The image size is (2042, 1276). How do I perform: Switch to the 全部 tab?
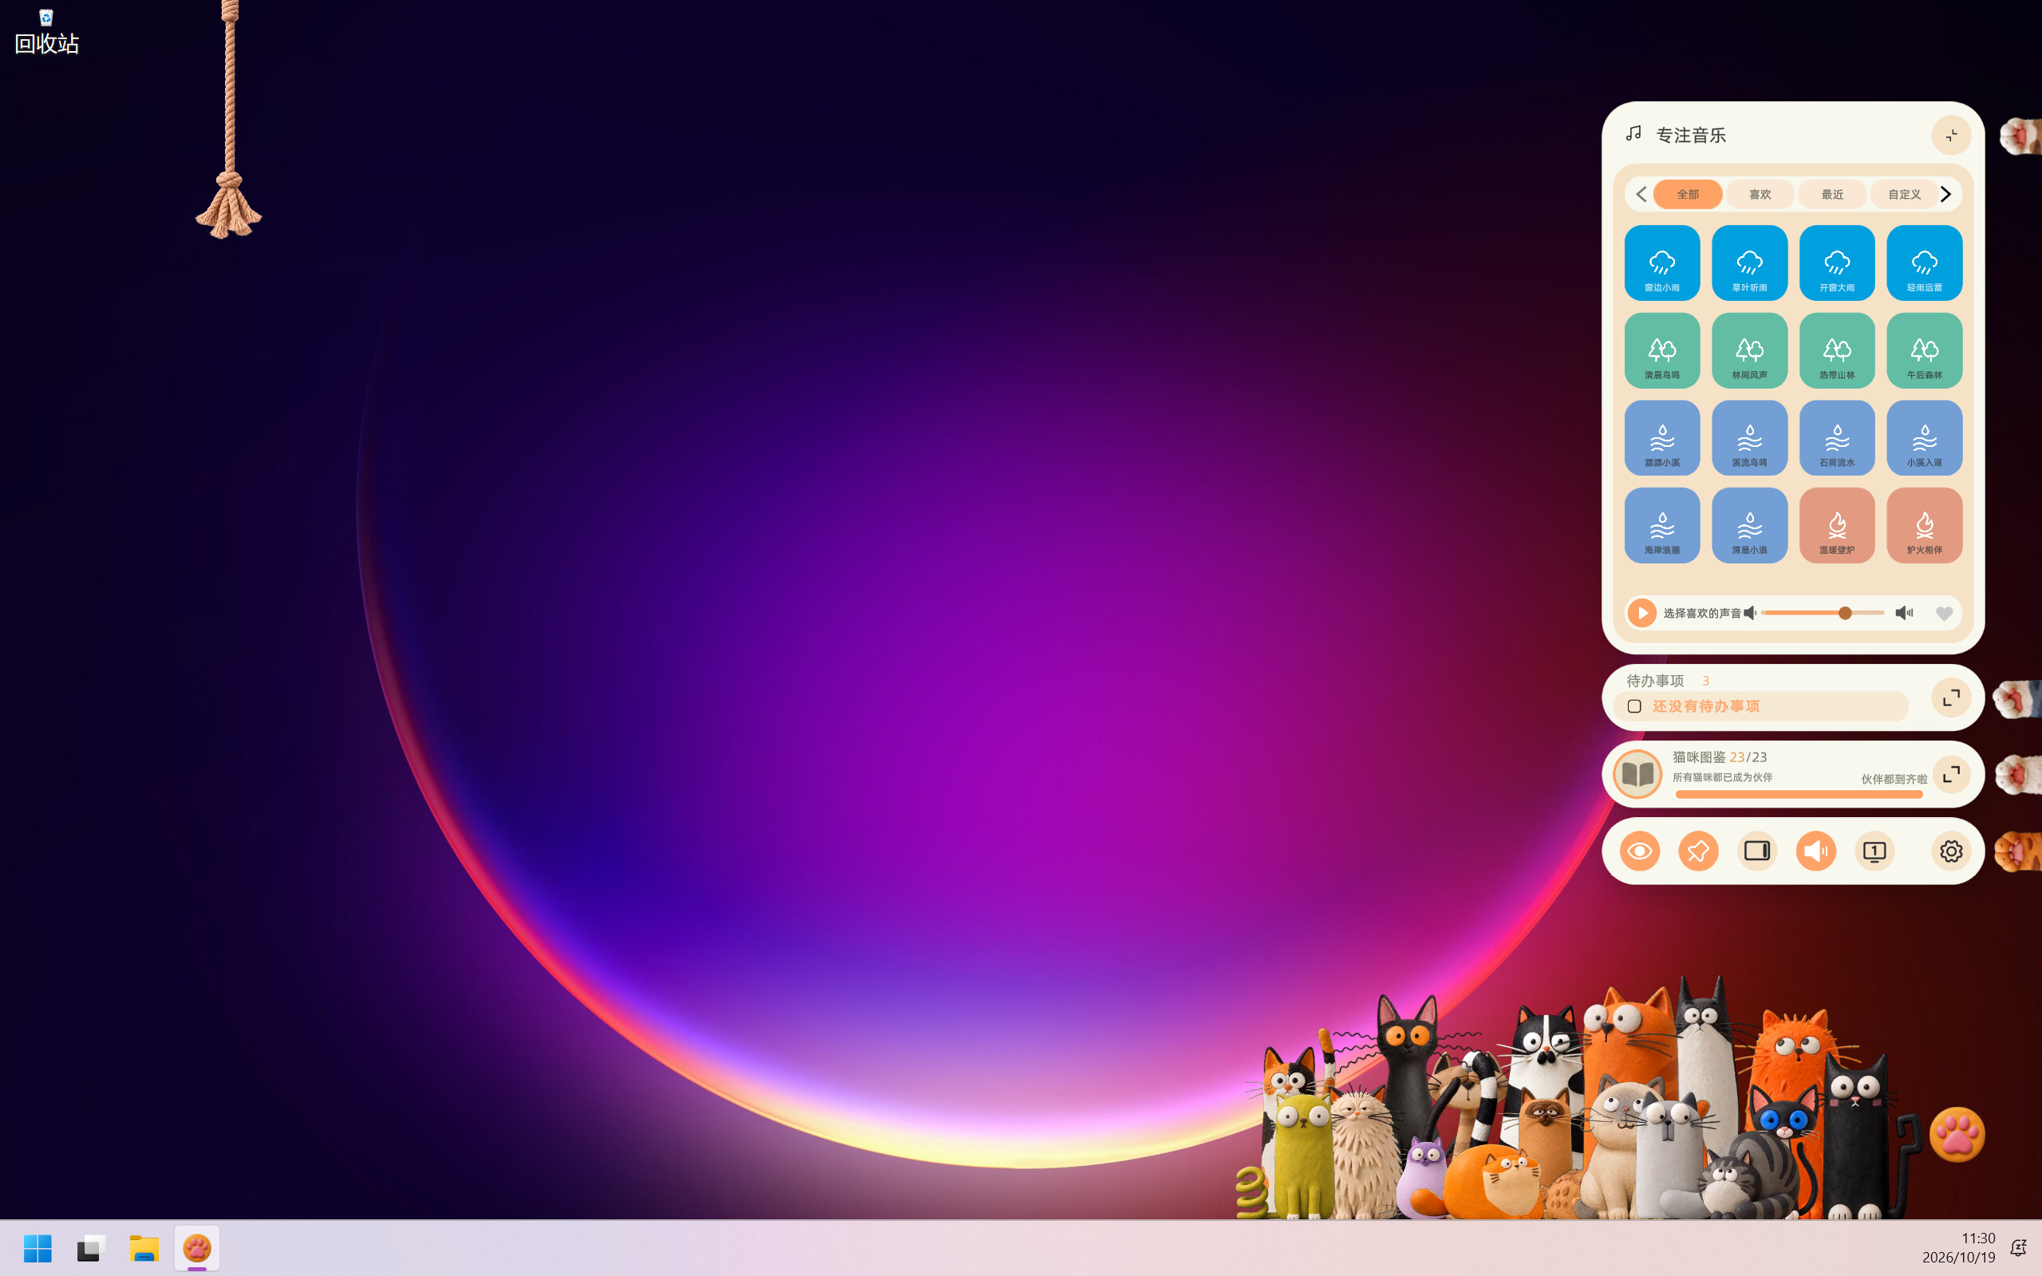1688,194
